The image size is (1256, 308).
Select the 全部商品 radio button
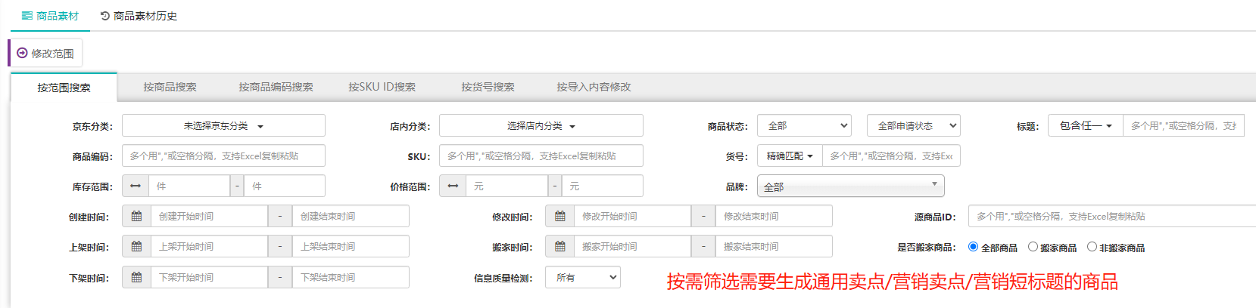[973, 247]
